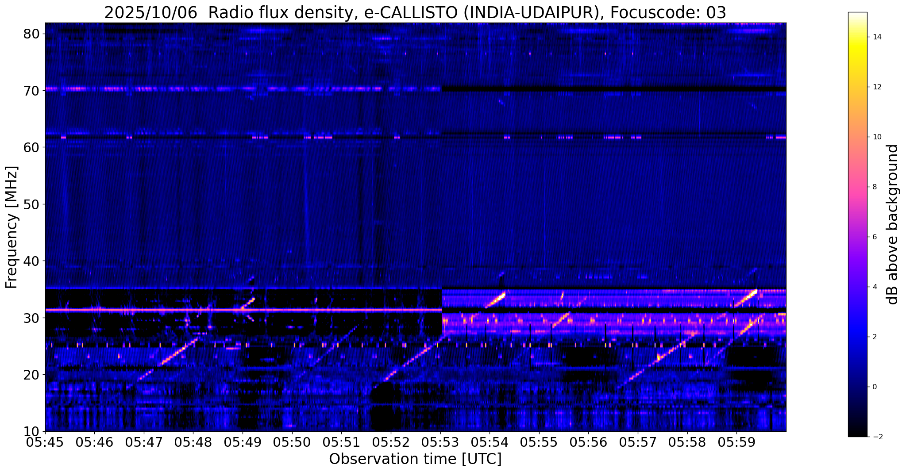This screenshot has width=906, height=472.
Task: Click the 6 dB colorbar tick label
Action: 874,237
